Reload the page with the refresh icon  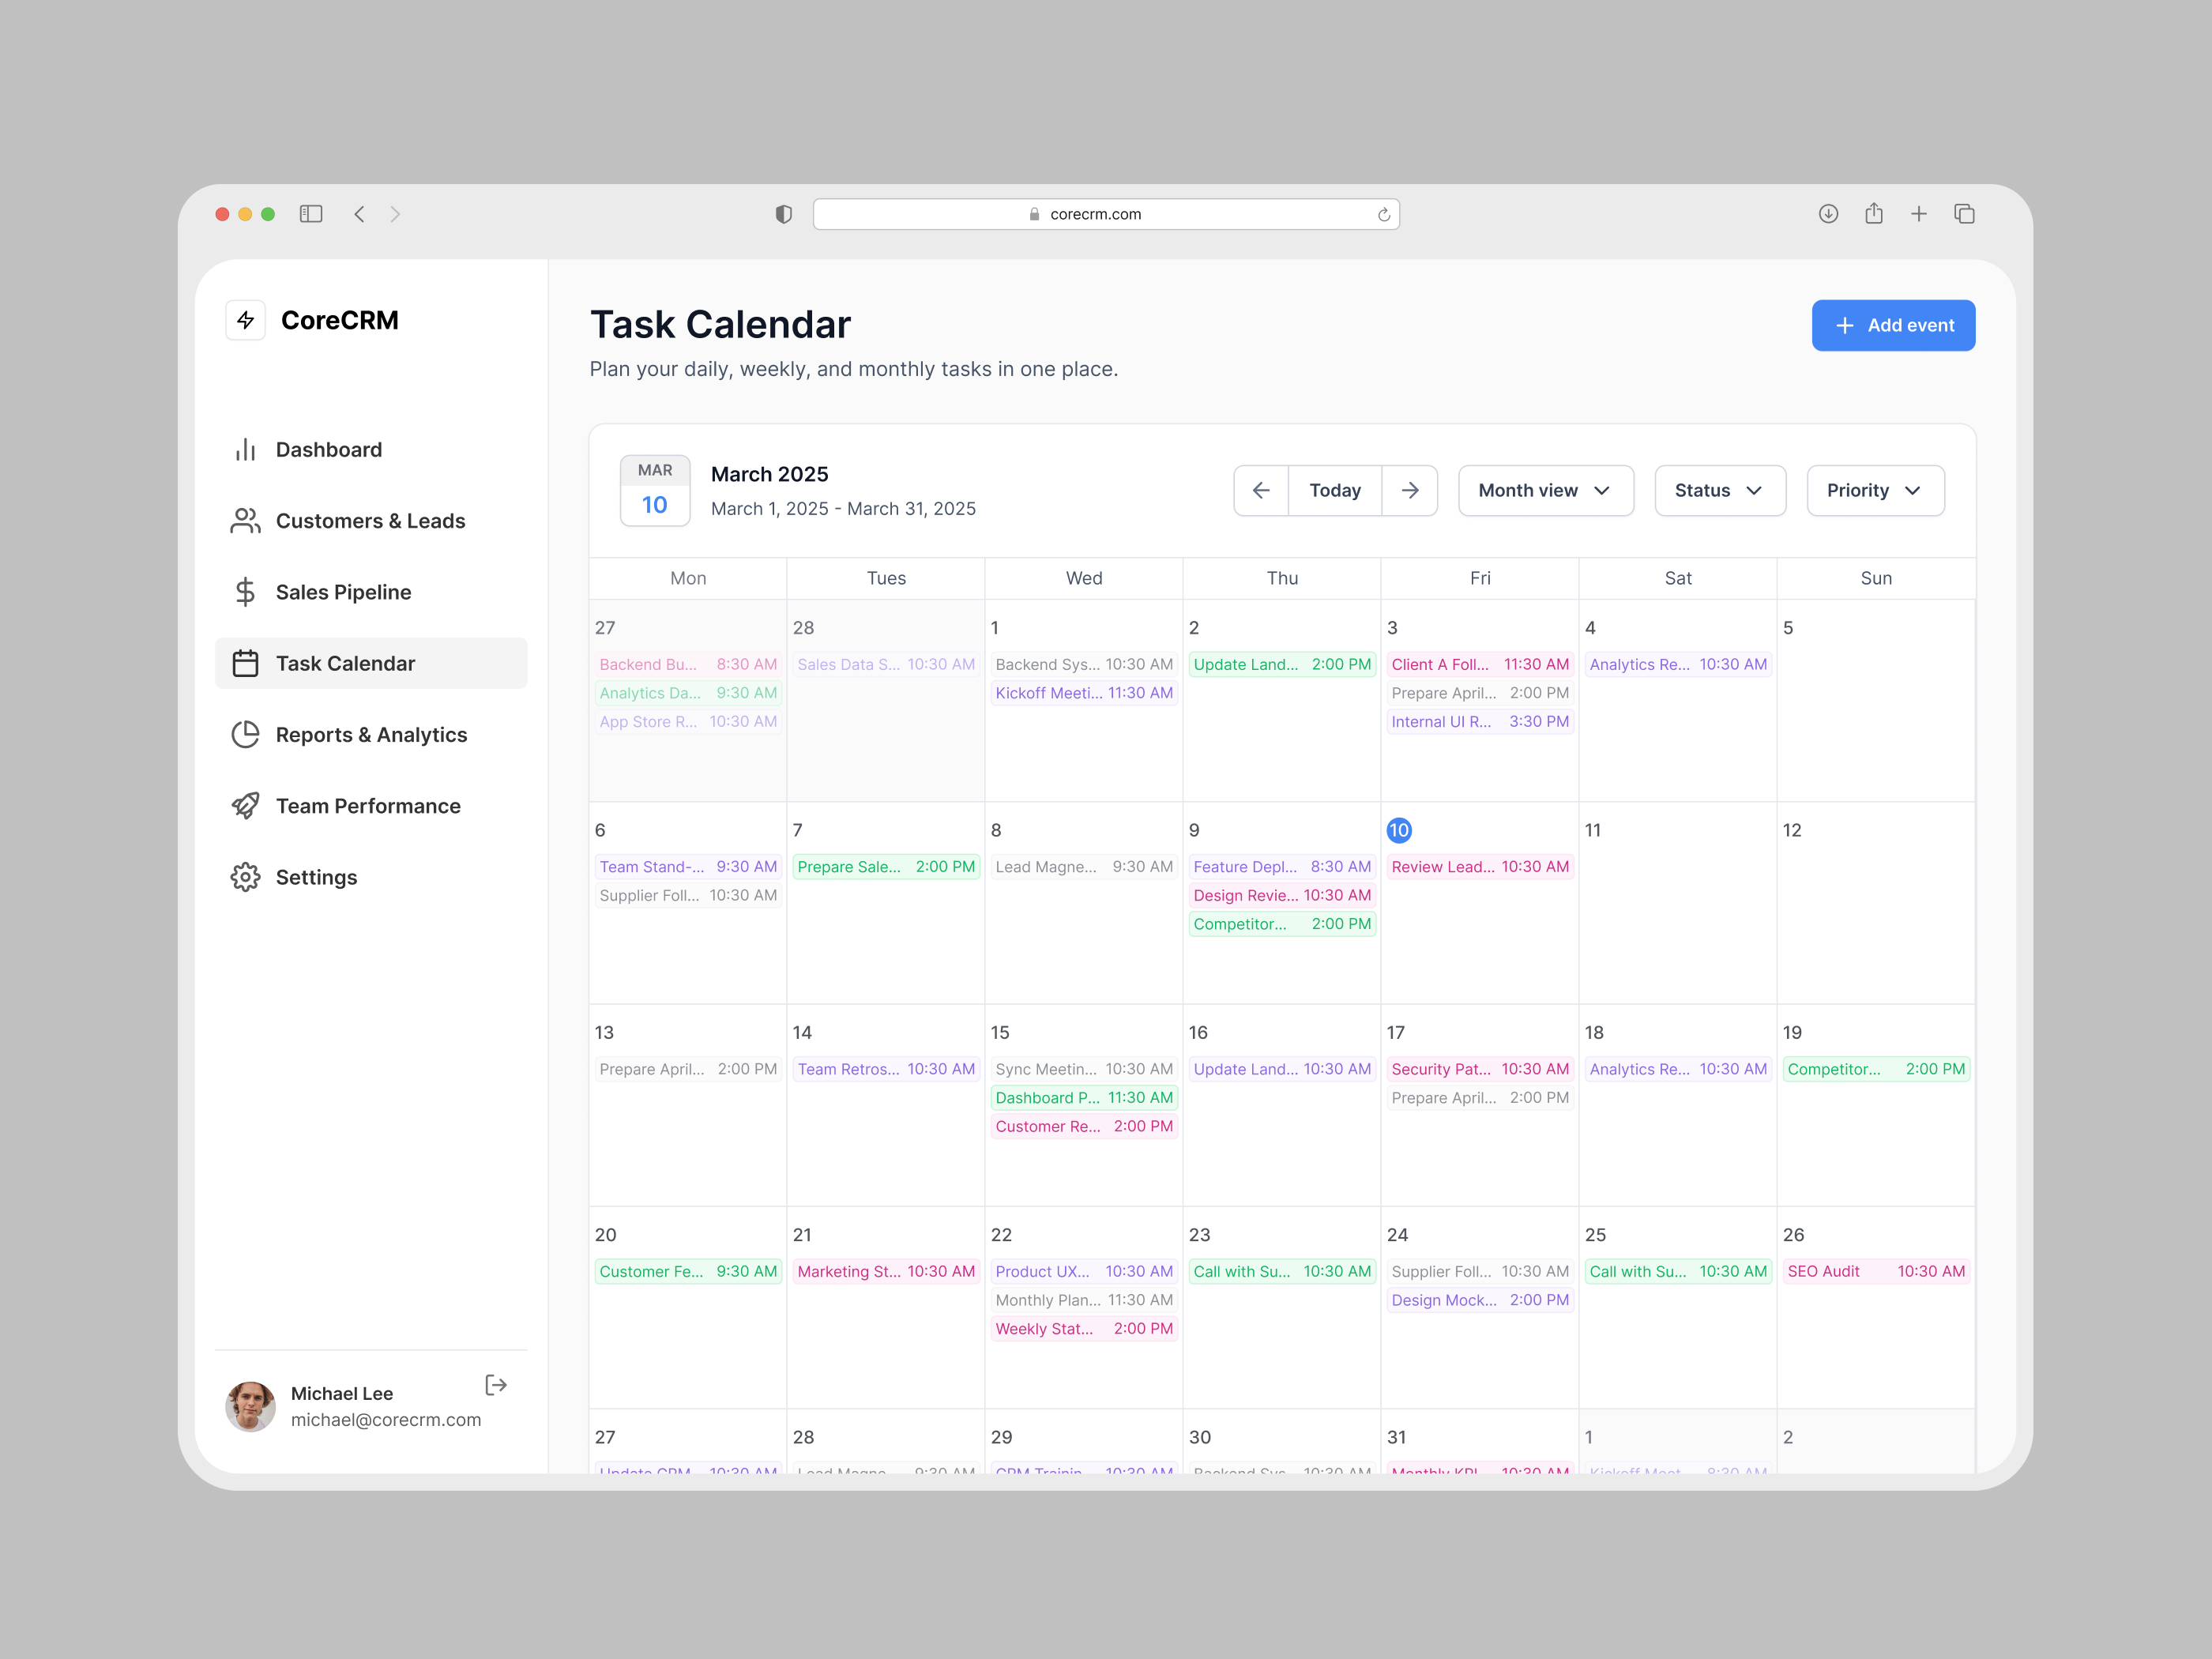pyautogui.click(x=1384, y=215)
